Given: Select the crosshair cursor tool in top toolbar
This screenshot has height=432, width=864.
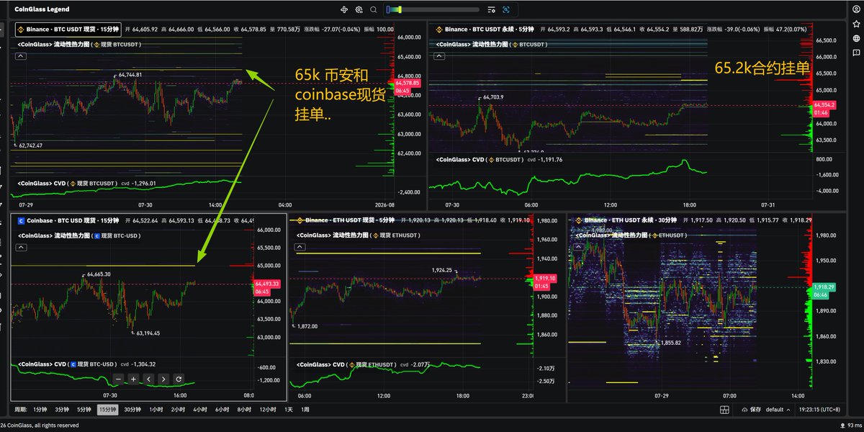Looking at the screenshot, I should point(343,9).
